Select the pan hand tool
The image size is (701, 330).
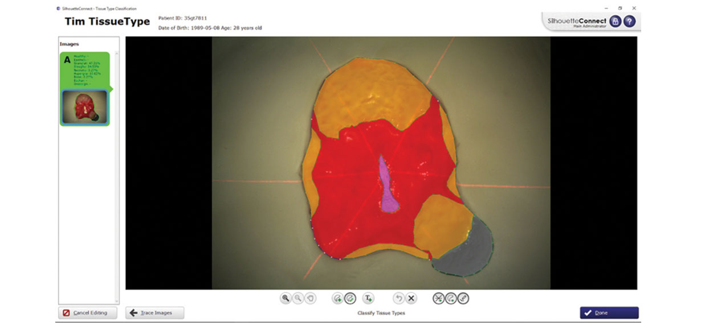click(x=310, y=298)
